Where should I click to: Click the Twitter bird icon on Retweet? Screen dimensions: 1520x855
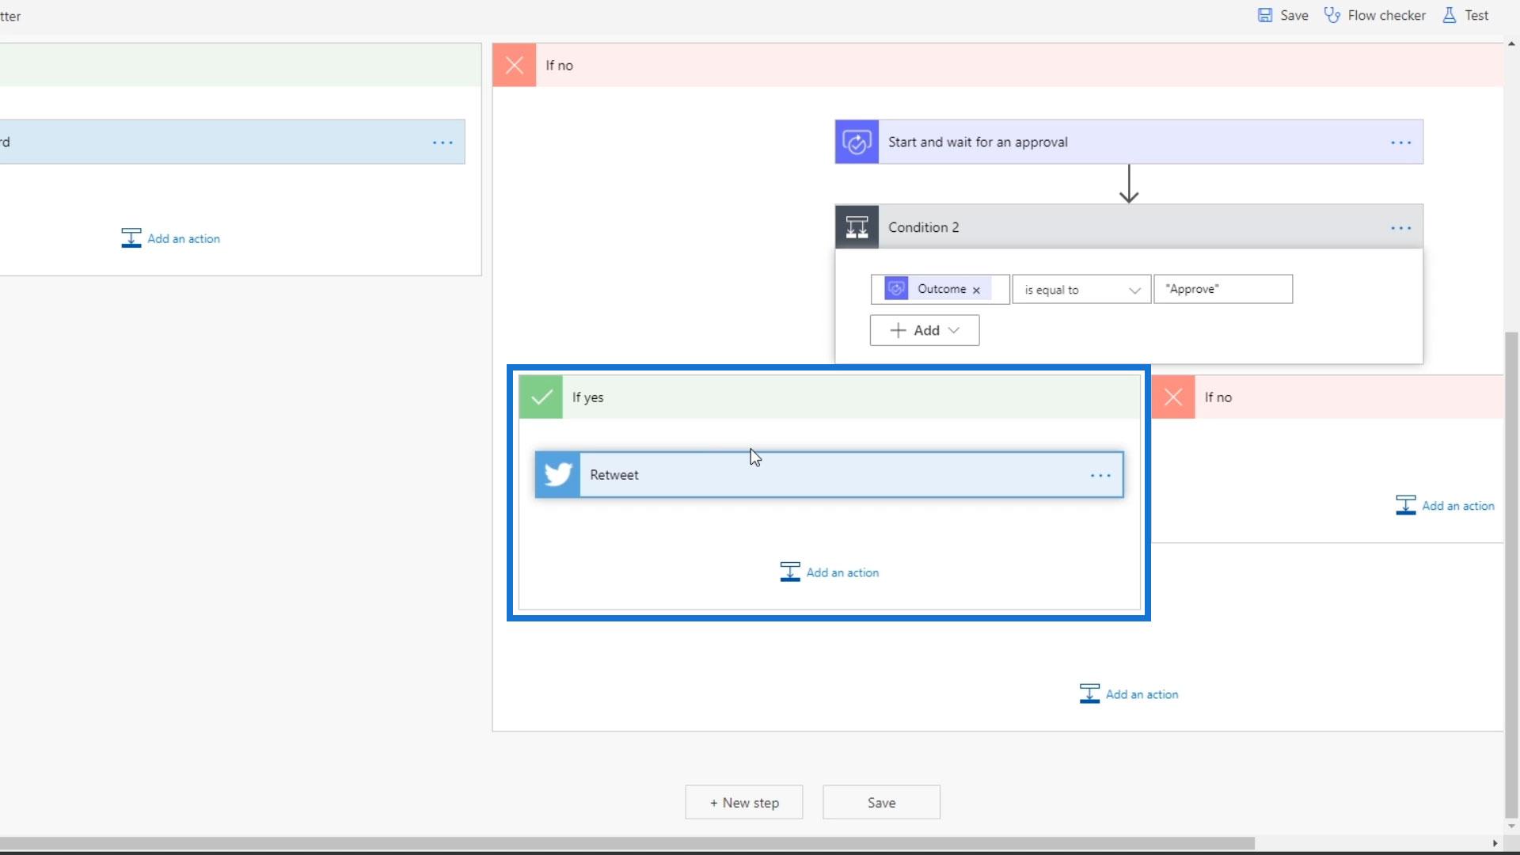point(557,475)
